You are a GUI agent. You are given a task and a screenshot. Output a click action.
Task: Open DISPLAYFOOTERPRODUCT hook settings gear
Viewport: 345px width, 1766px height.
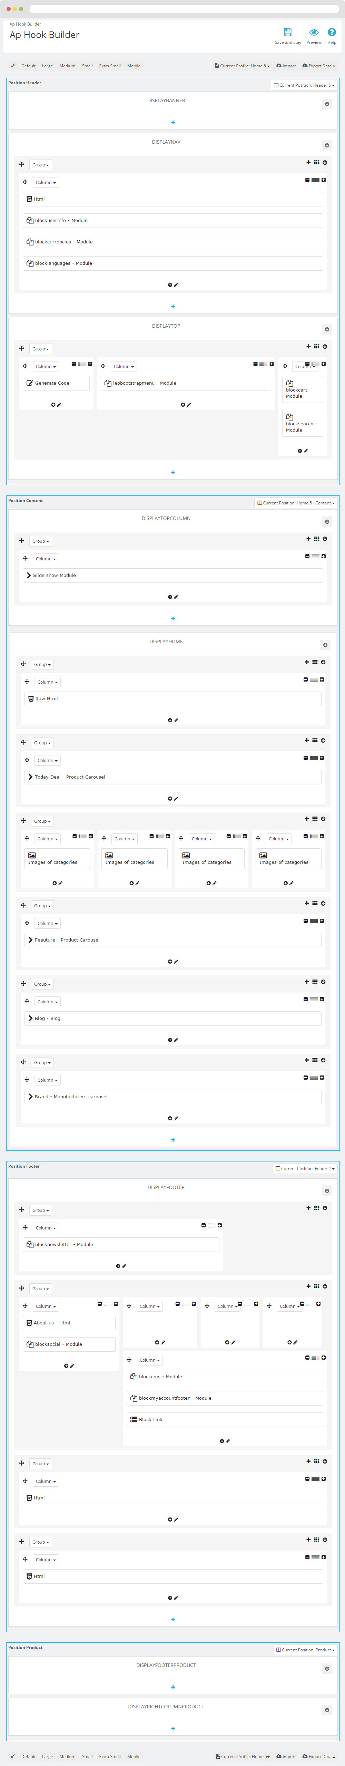pyautogui.click(x=326, y=1669)
